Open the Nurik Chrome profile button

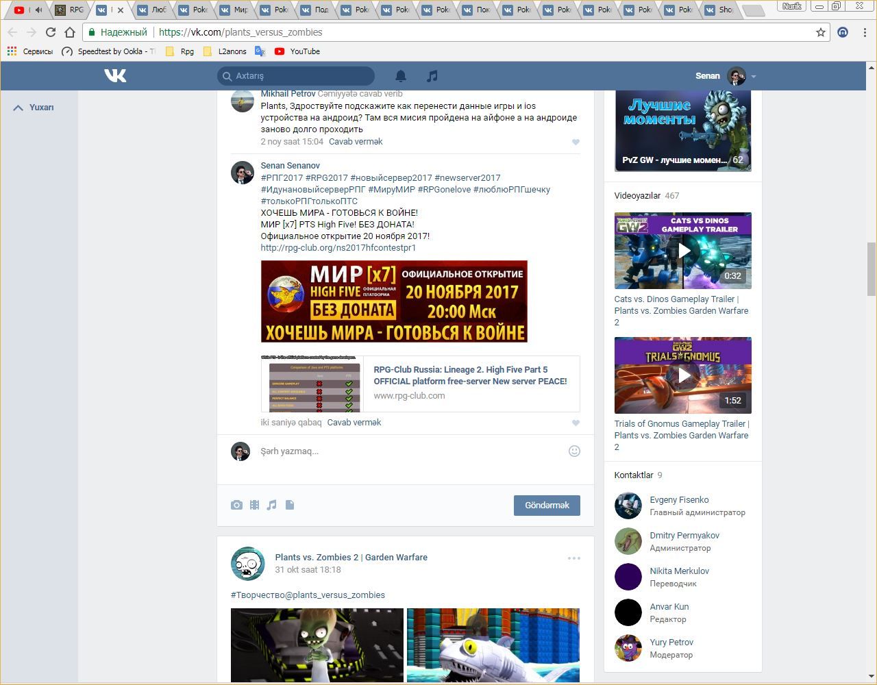pos(791,6)
